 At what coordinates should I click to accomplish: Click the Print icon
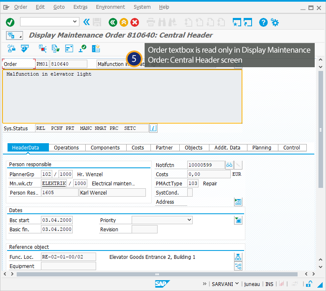tap(151, 22)
